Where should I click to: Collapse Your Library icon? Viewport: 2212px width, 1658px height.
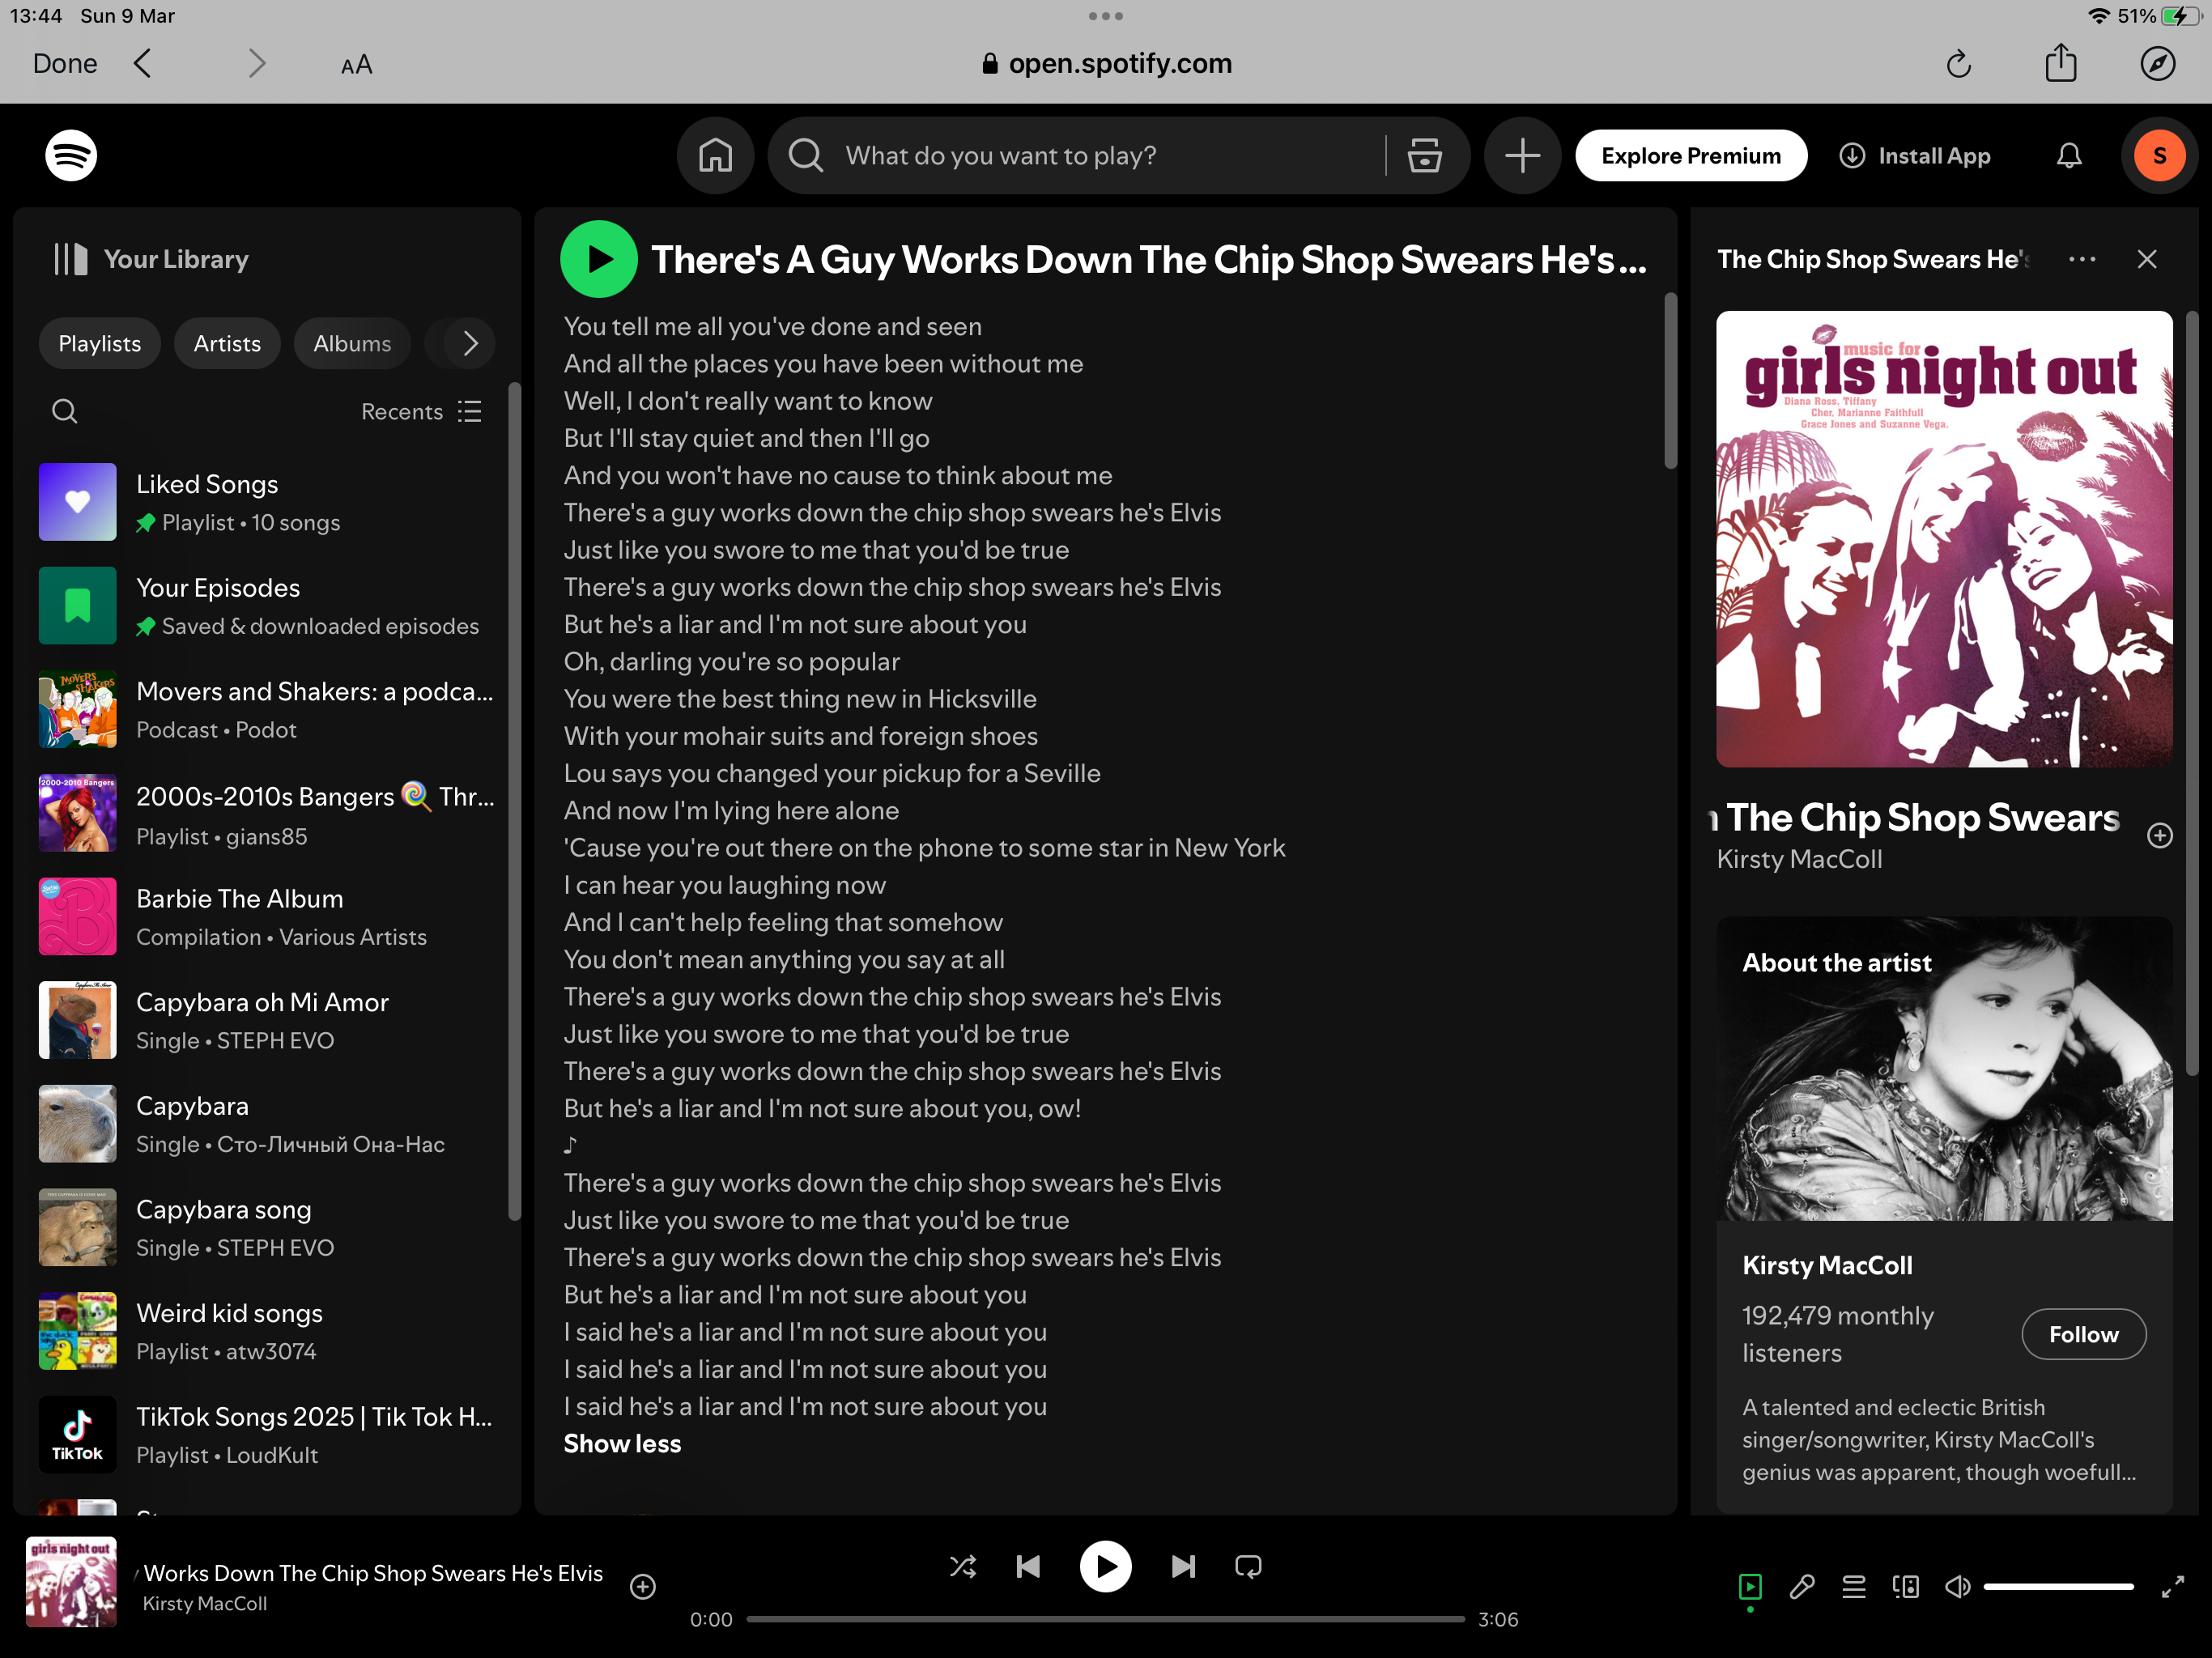click(x=70, y=259)
